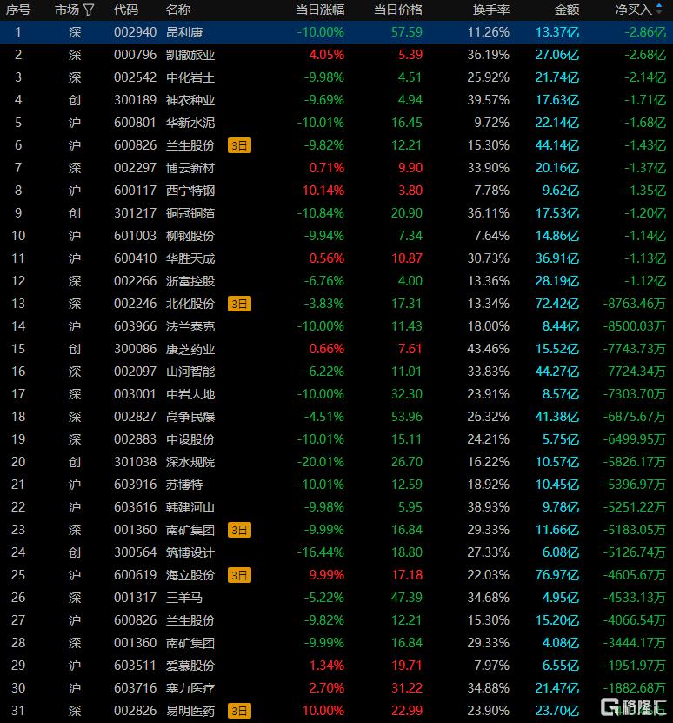
Task: Click stock code 002246
Action: point(136,304)
